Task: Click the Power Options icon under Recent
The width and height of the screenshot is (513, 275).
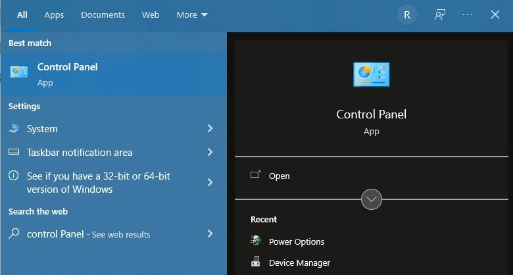Action: [x=256, y=241]
